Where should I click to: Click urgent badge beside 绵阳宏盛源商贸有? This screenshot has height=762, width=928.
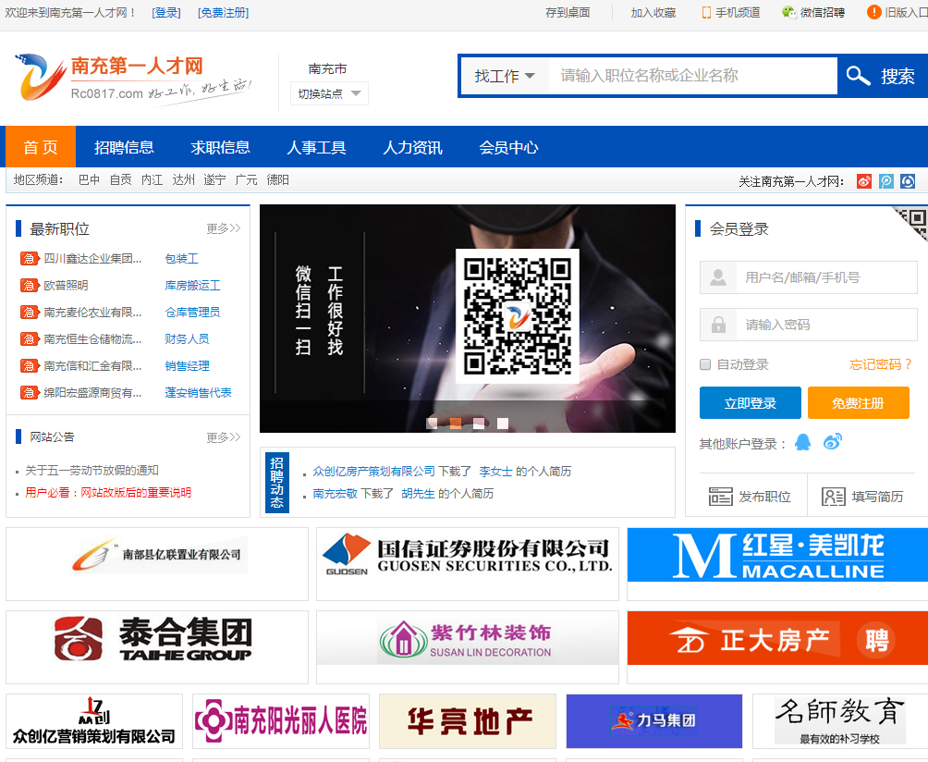[x=29, y=392]
